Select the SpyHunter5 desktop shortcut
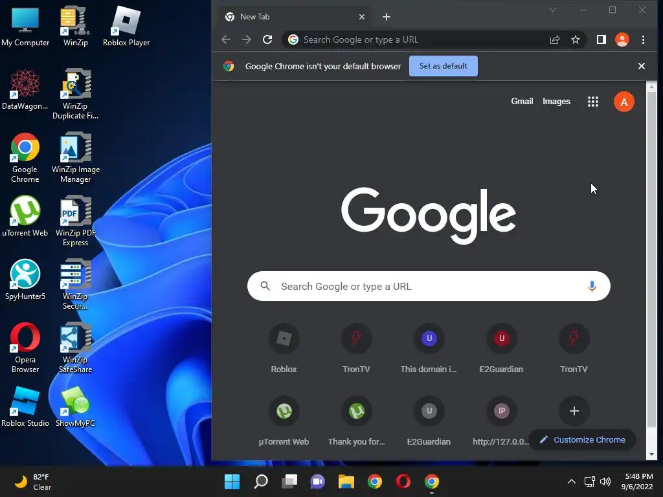This screenshot has height=497, width=663. click(x=25, y=280)
